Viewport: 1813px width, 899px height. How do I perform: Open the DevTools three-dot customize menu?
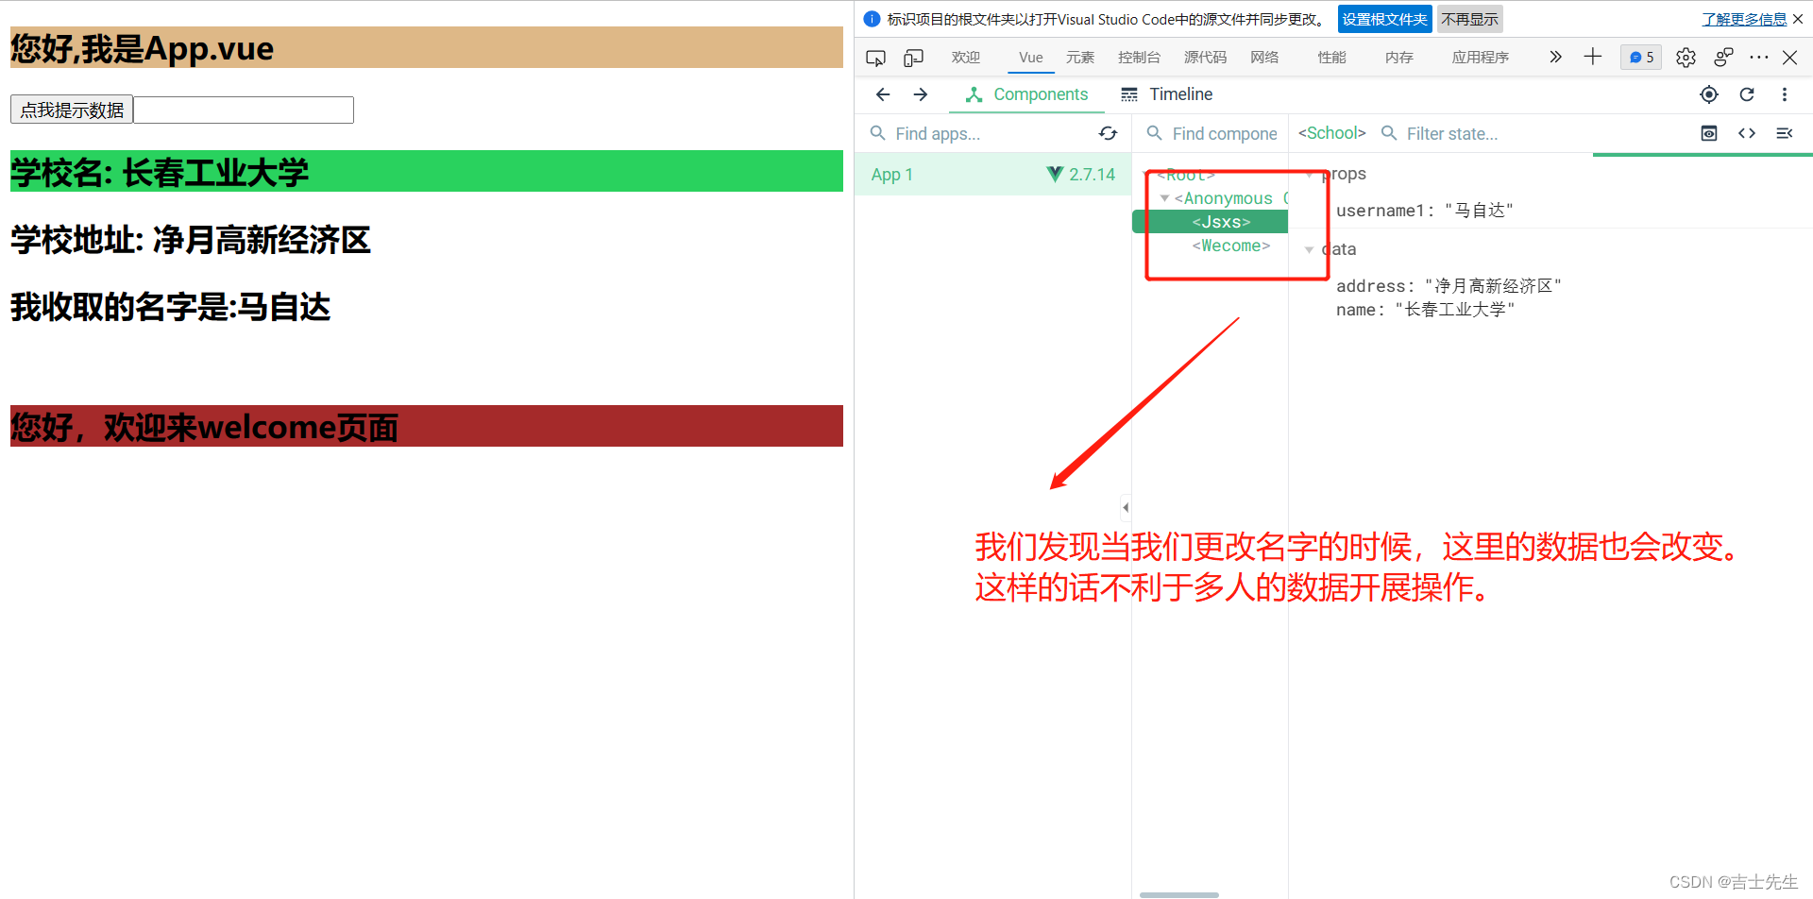click(x=1758, y=58)
